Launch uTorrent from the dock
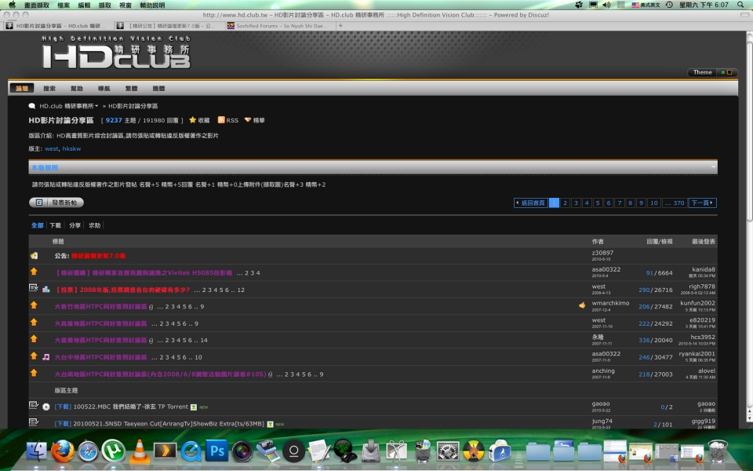The width and height of the screenshot is (753, 471). (114, 451)
